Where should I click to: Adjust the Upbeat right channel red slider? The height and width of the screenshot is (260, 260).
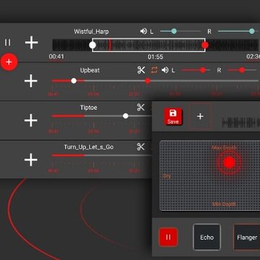[242, 70]
